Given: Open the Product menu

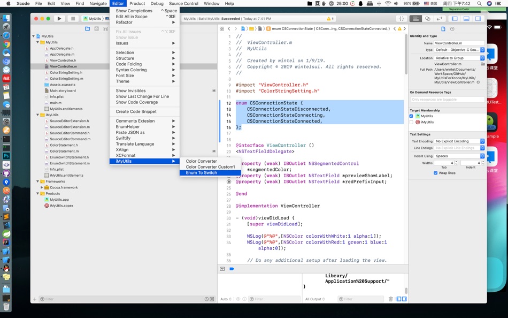Looking at the screenshot, I should pyautogui.click(x=137, y=3).
